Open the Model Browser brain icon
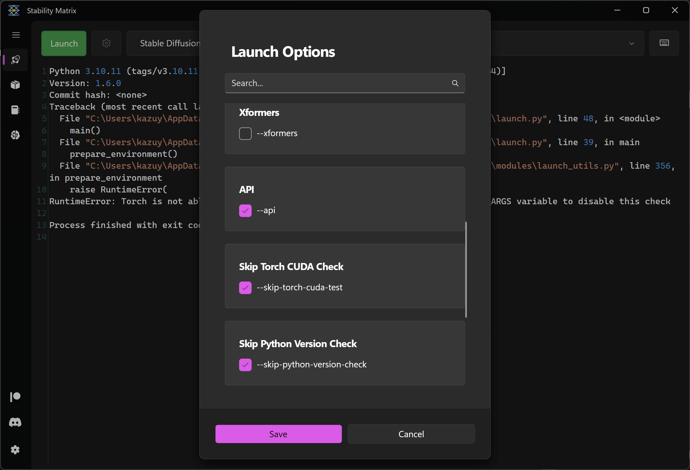This screenshot has width=690, height=470. [x=15, y=135]
